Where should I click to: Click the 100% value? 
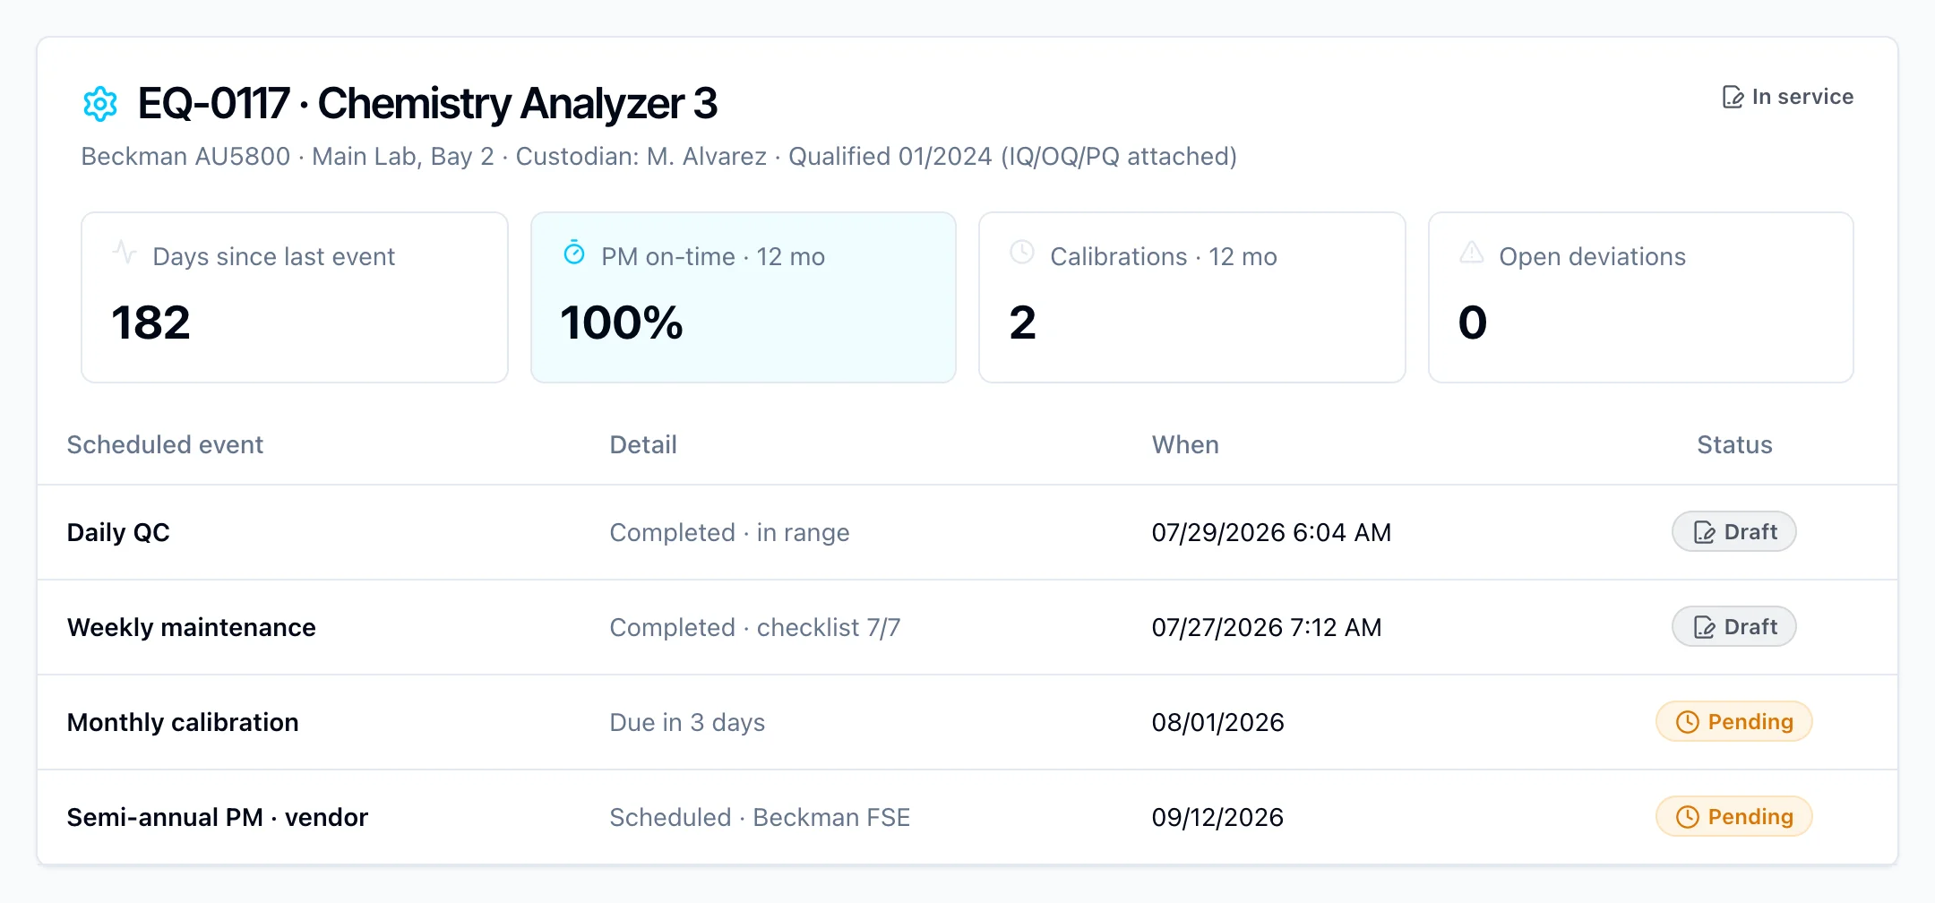coord(622,322)
